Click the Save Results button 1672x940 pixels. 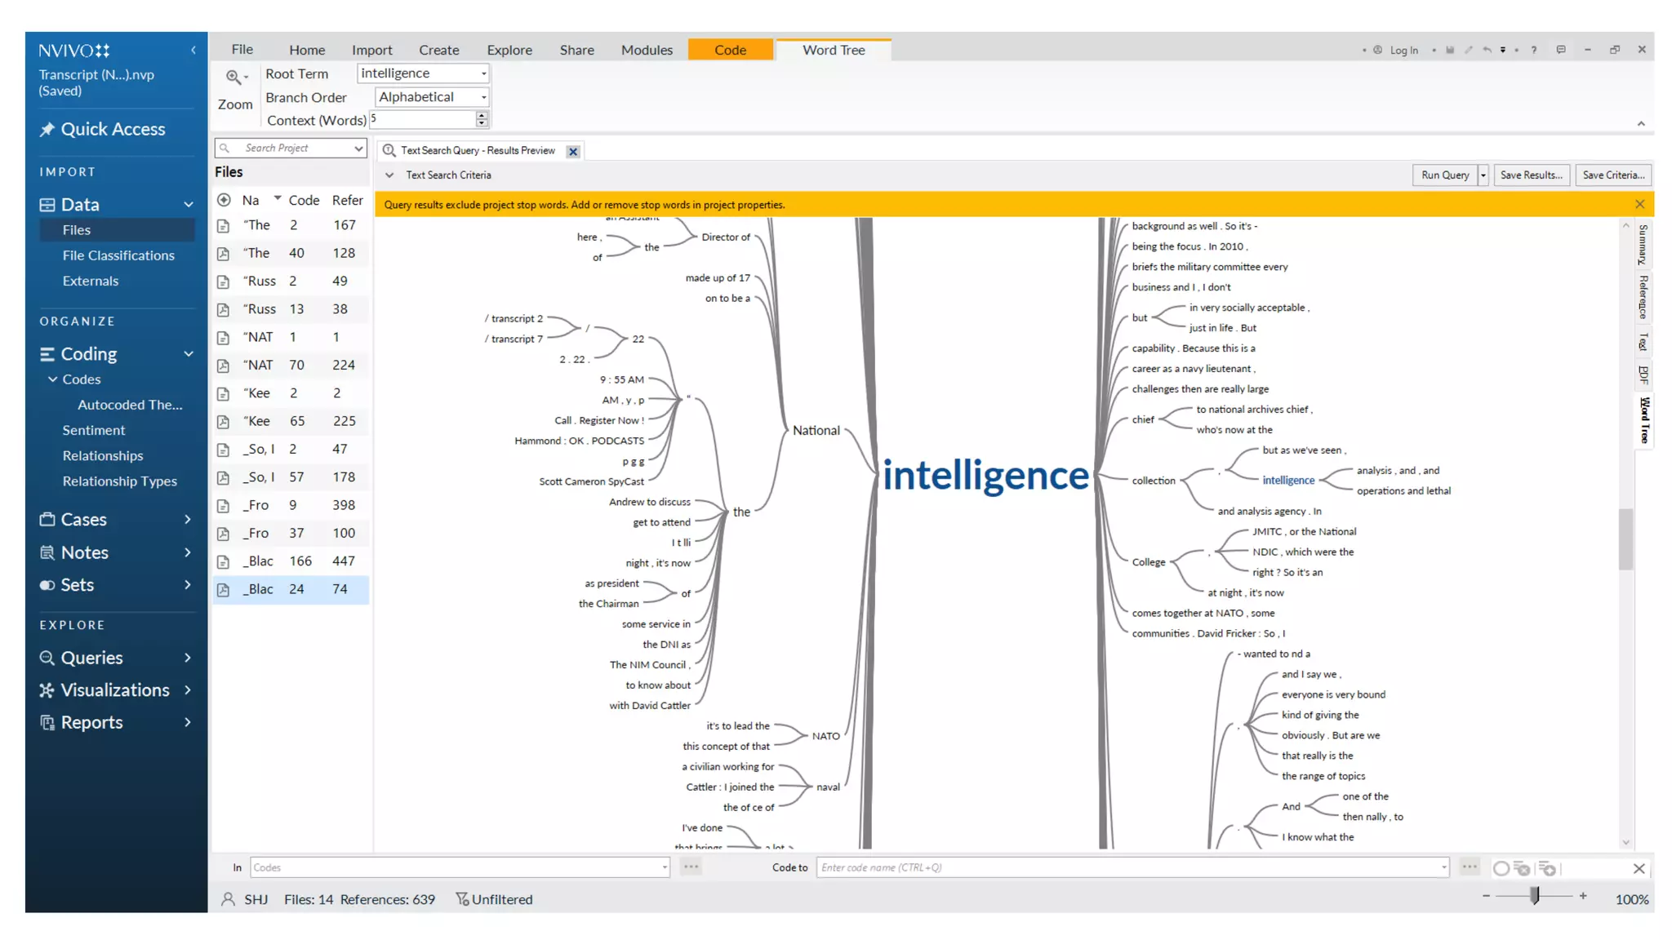pos(1531,175)
